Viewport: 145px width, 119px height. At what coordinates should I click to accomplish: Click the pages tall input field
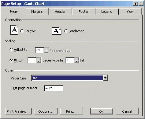pos(70,60)
